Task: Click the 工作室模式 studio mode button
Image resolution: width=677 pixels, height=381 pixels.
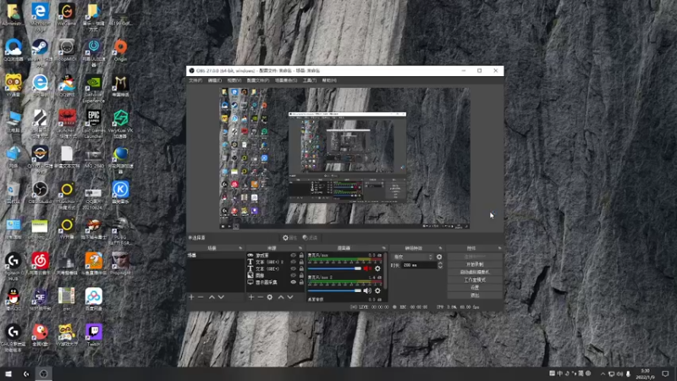Action: click(x=475, y=280)
